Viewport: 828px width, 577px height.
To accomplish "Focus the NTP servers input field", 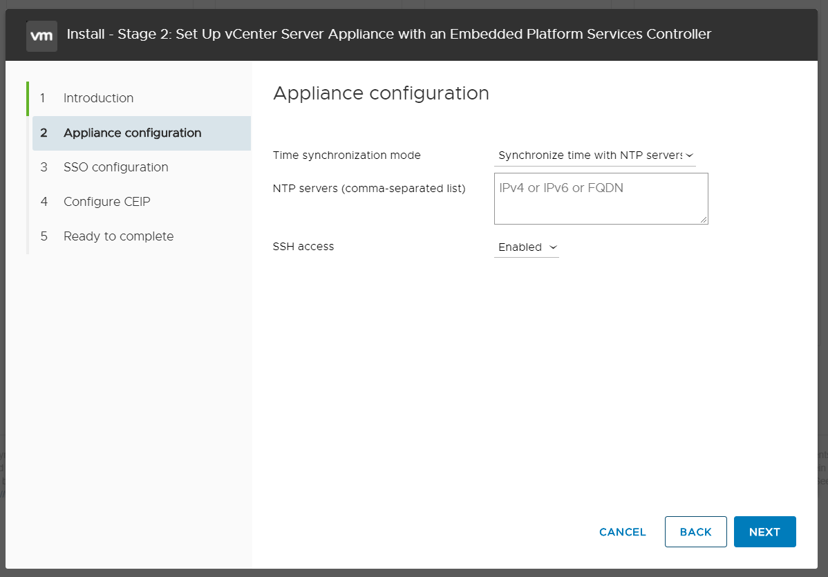I will (601, 198).
